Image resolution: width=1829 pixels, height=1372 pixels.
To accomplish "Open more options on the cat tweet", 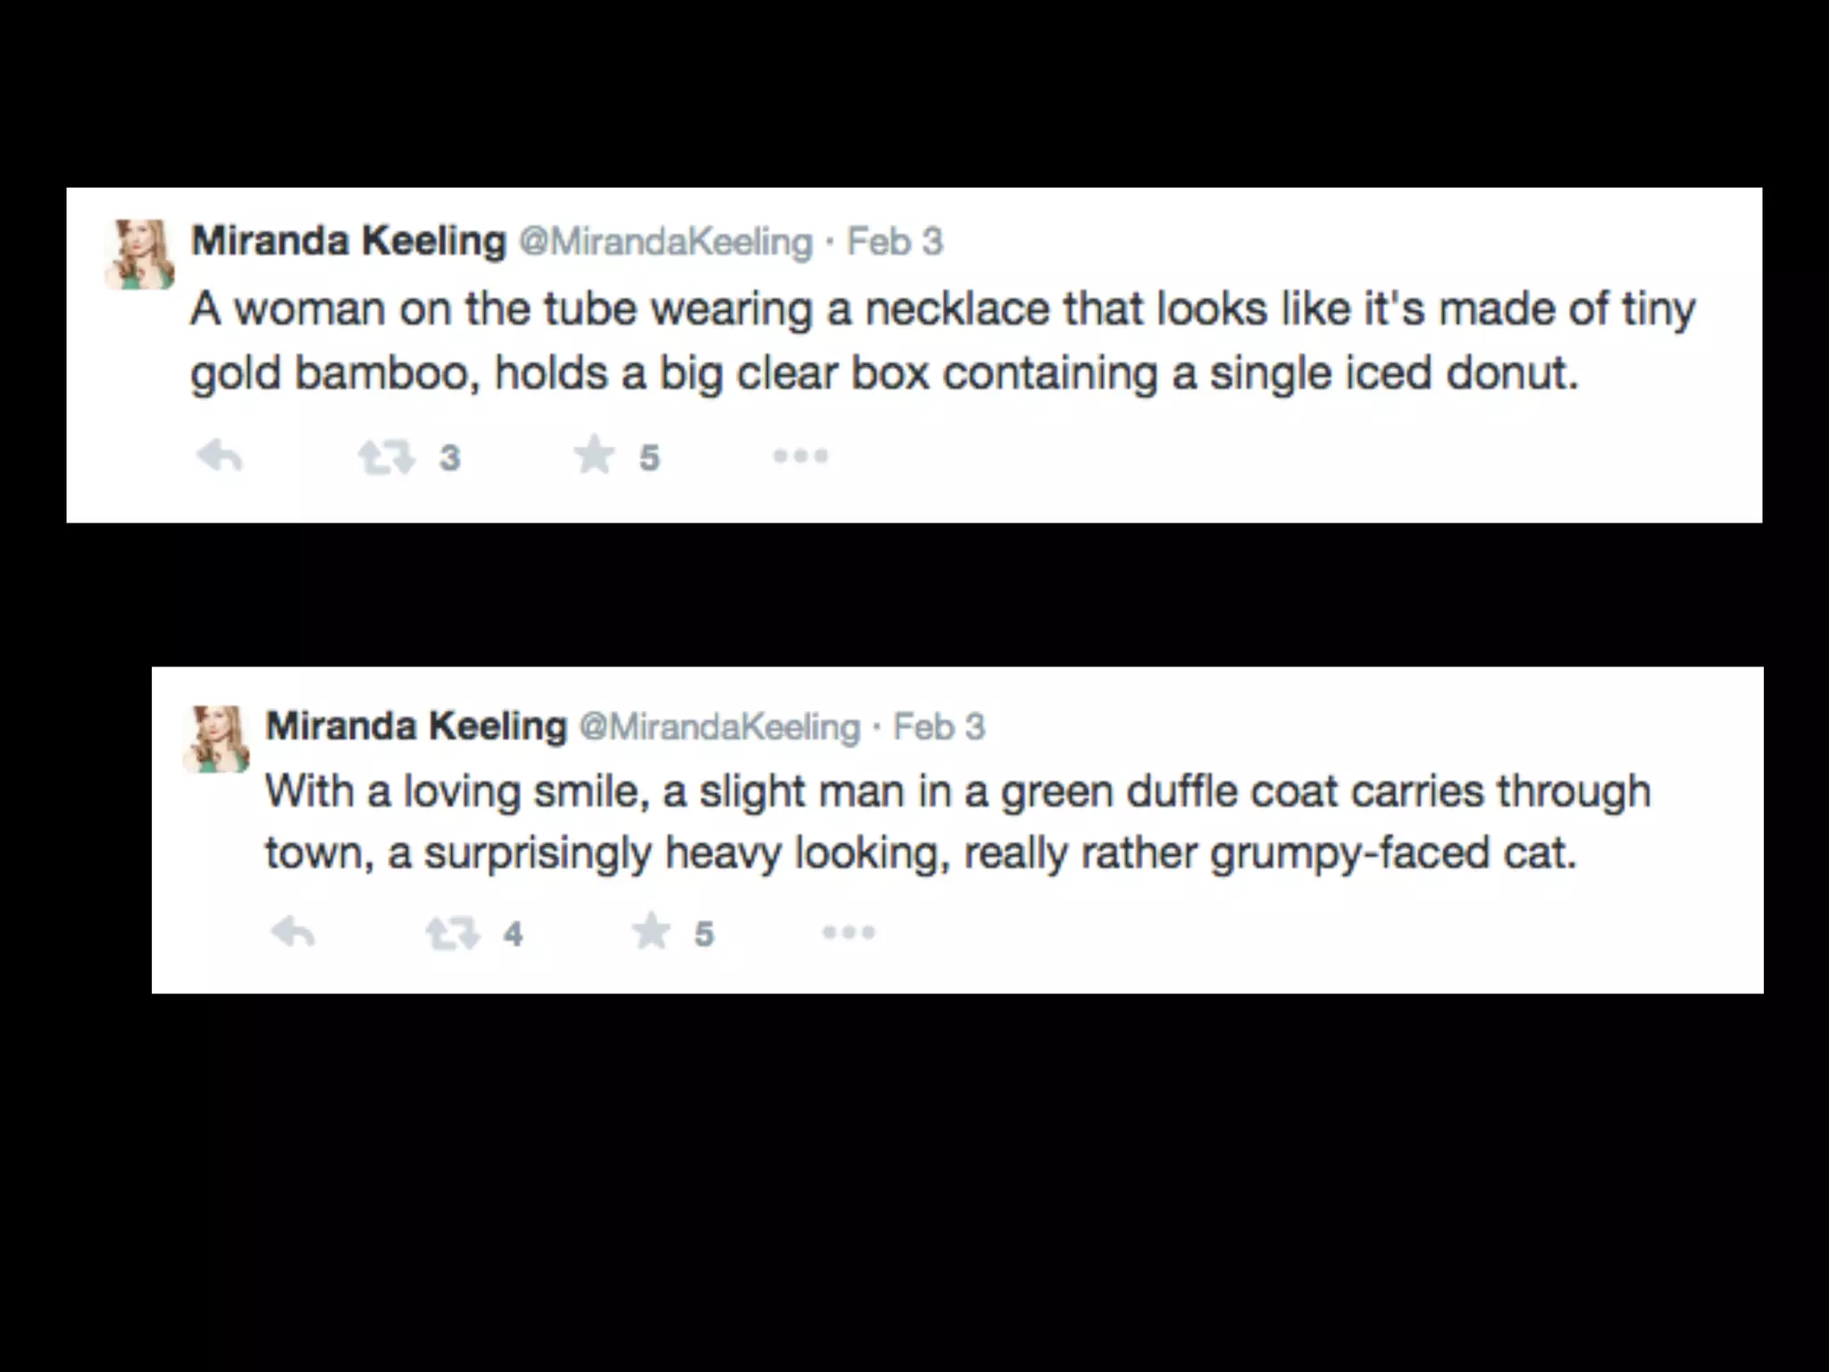I will tap(848, 933).
